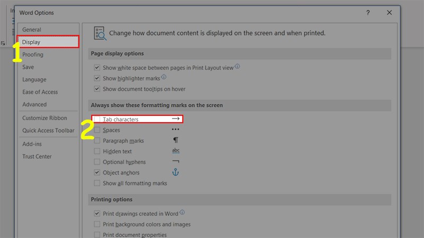Click the Help question mark icon
Image resolution: width=424 pixels, height=238 pixels.
pyautogui.click(x=368, y=13)
